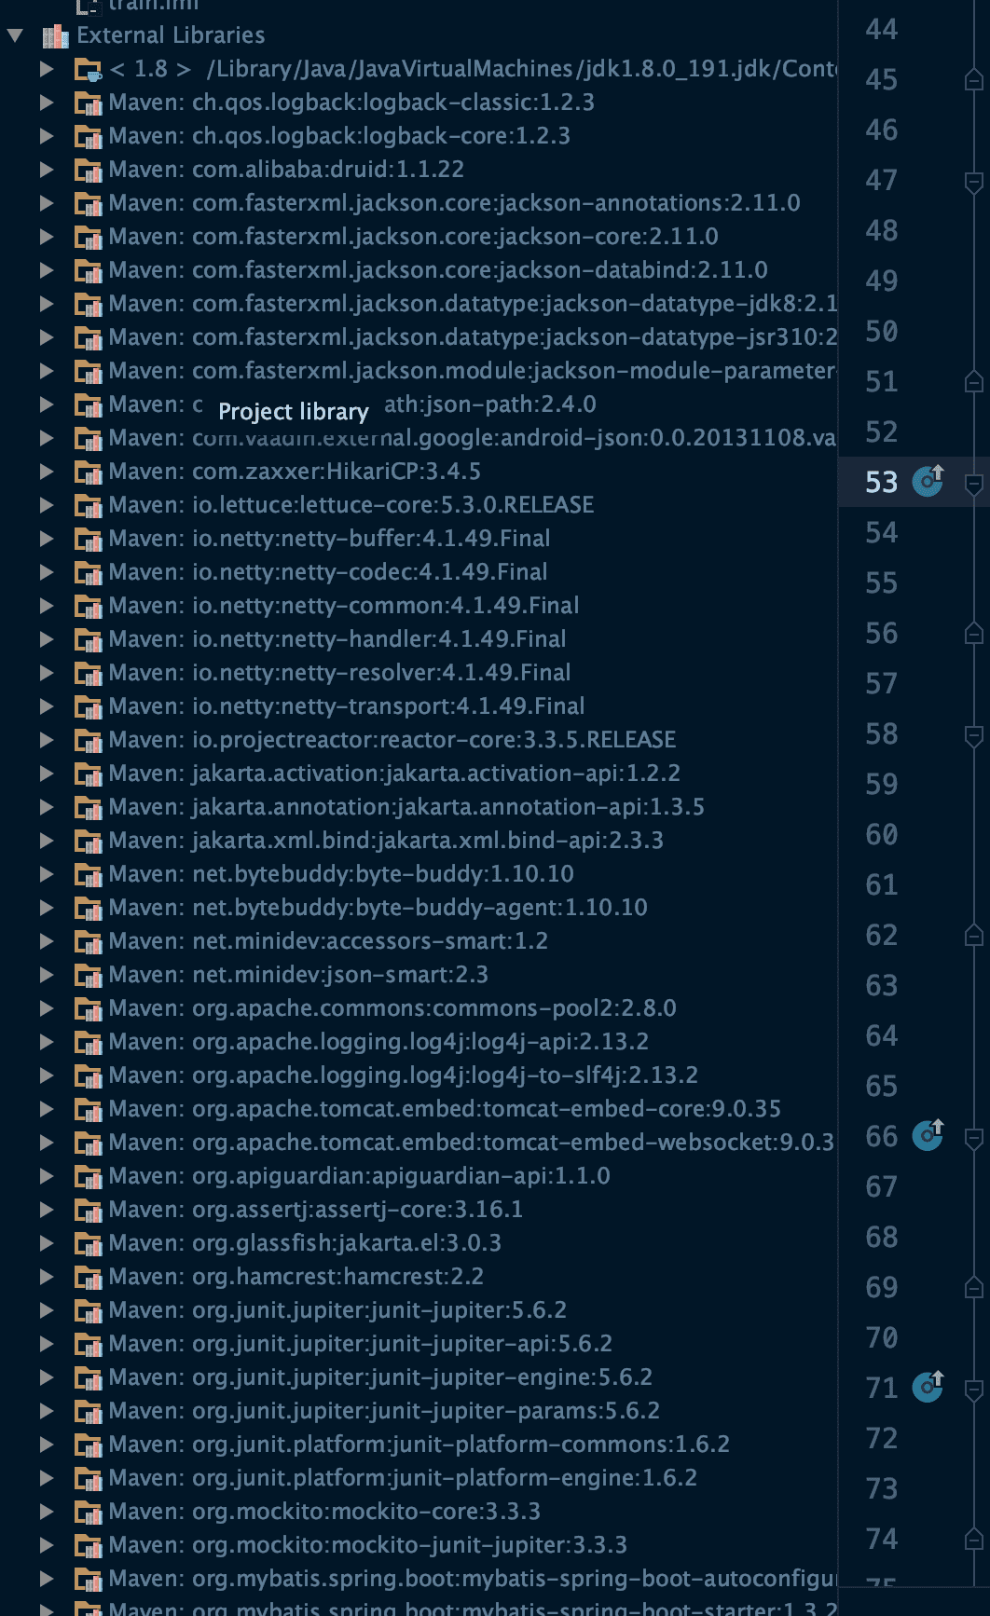Select Maven: org.apiguardian:apiguardian-api:1.1.0
Image resolution: width=990 pixels, height=1616 pixels.
359,1176
